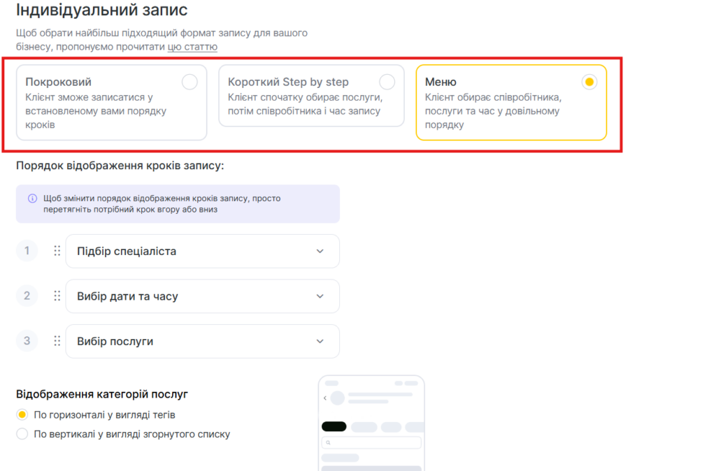Choose По горизонталі у вигляді тегів option
This screenshot has height=471, width=716.
[22, 415]
